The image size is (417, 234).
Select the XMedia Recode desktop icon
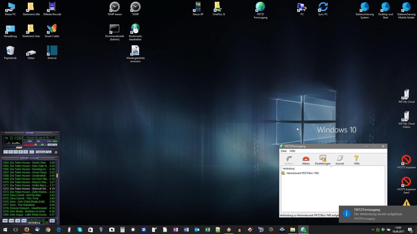tap(52, 9)
